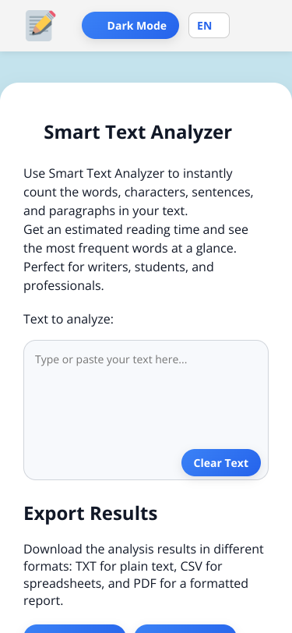Viewport: 292px width, 633px height.
Task: Click the 'Perfect for writers, students' sentence
Action: click(118, 277)
